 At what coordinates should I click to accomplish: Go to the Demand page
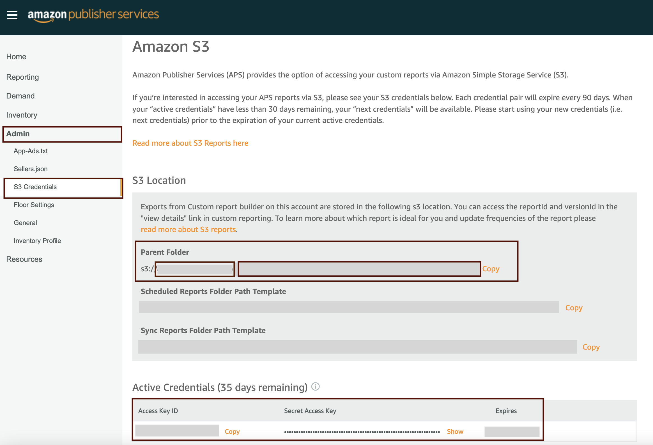pyautogui.click(x=20, y=96)
